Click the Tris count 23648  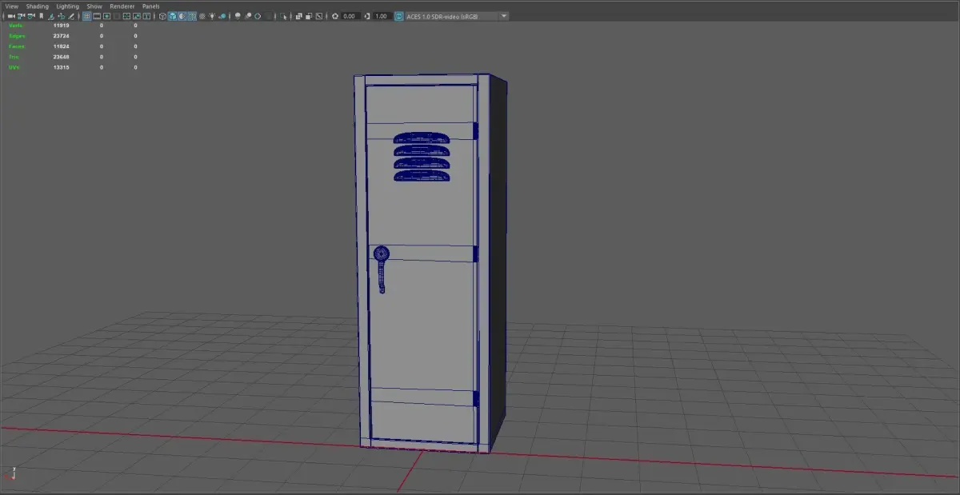(x=62, y=57)
